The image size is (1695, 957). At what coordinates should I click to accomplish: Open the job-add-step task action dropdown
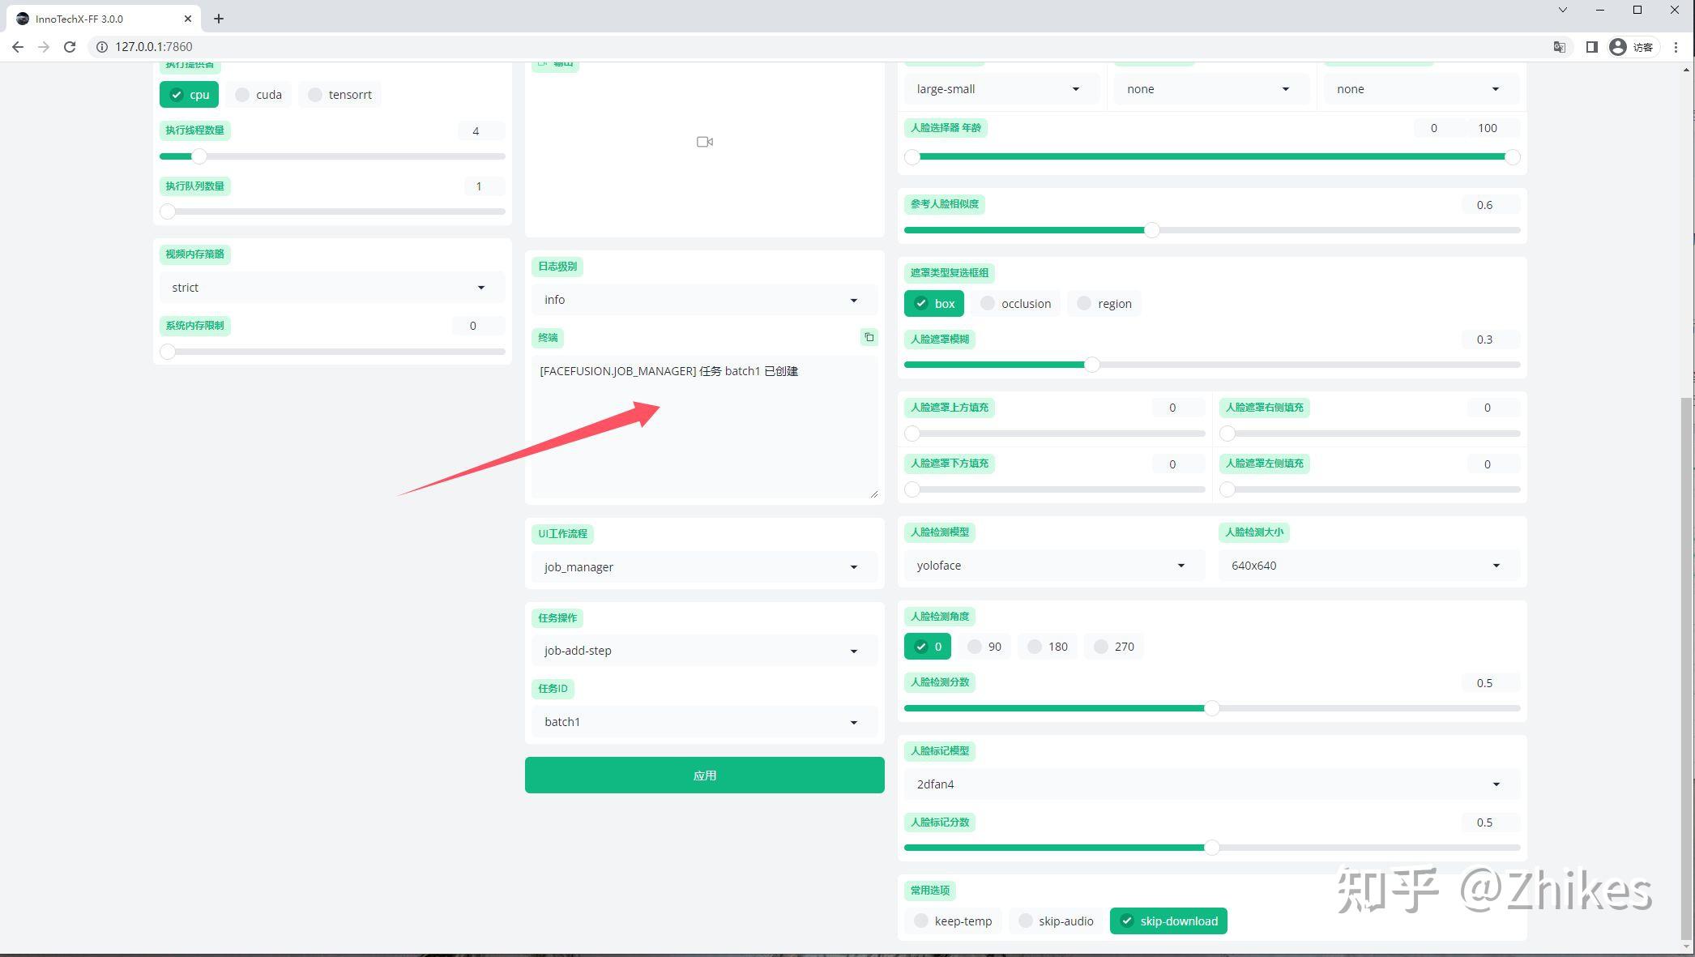(705, 651)
